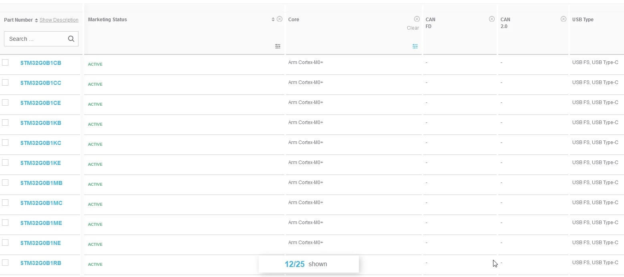Tick the checkbox for STM32G0B1ME
This screenshot has height=277, width=624.
(5, 223)
